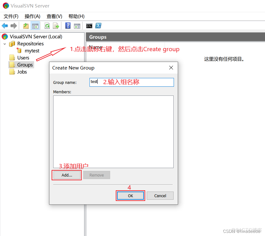Click the Refresh toolbar icon

coord(47,26)
